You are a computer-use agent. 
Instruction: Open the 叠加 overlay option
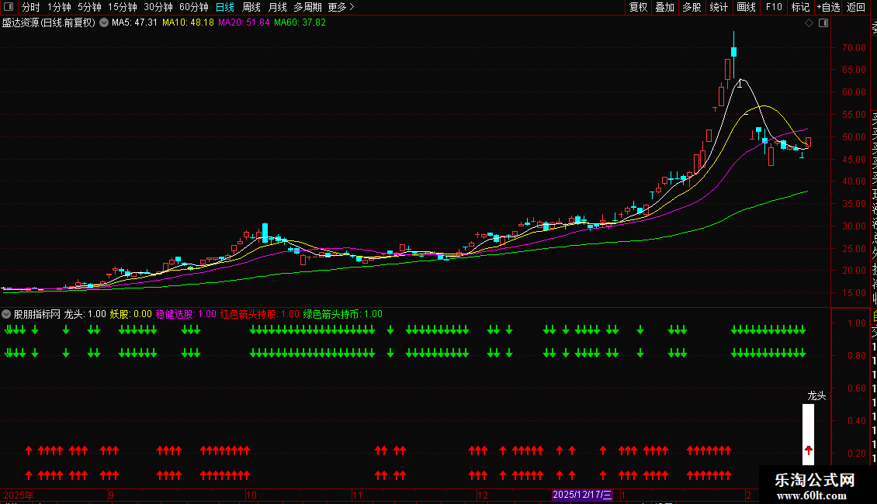[664, 7]
